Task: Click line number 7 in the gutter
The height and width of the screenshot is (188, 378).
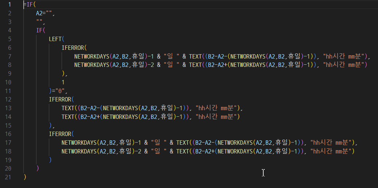Action: (x=9, y=56)
